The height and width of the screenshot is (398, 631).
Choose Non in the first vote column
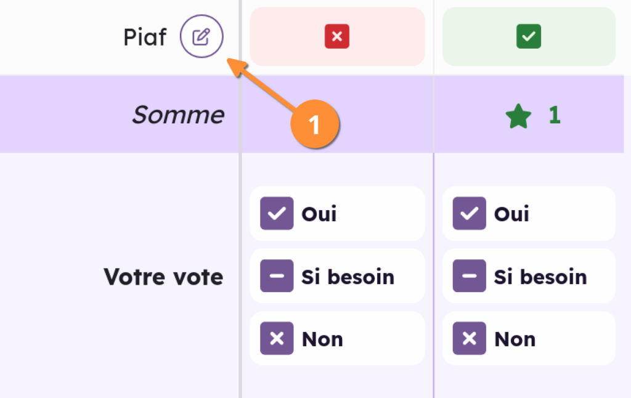277,339
